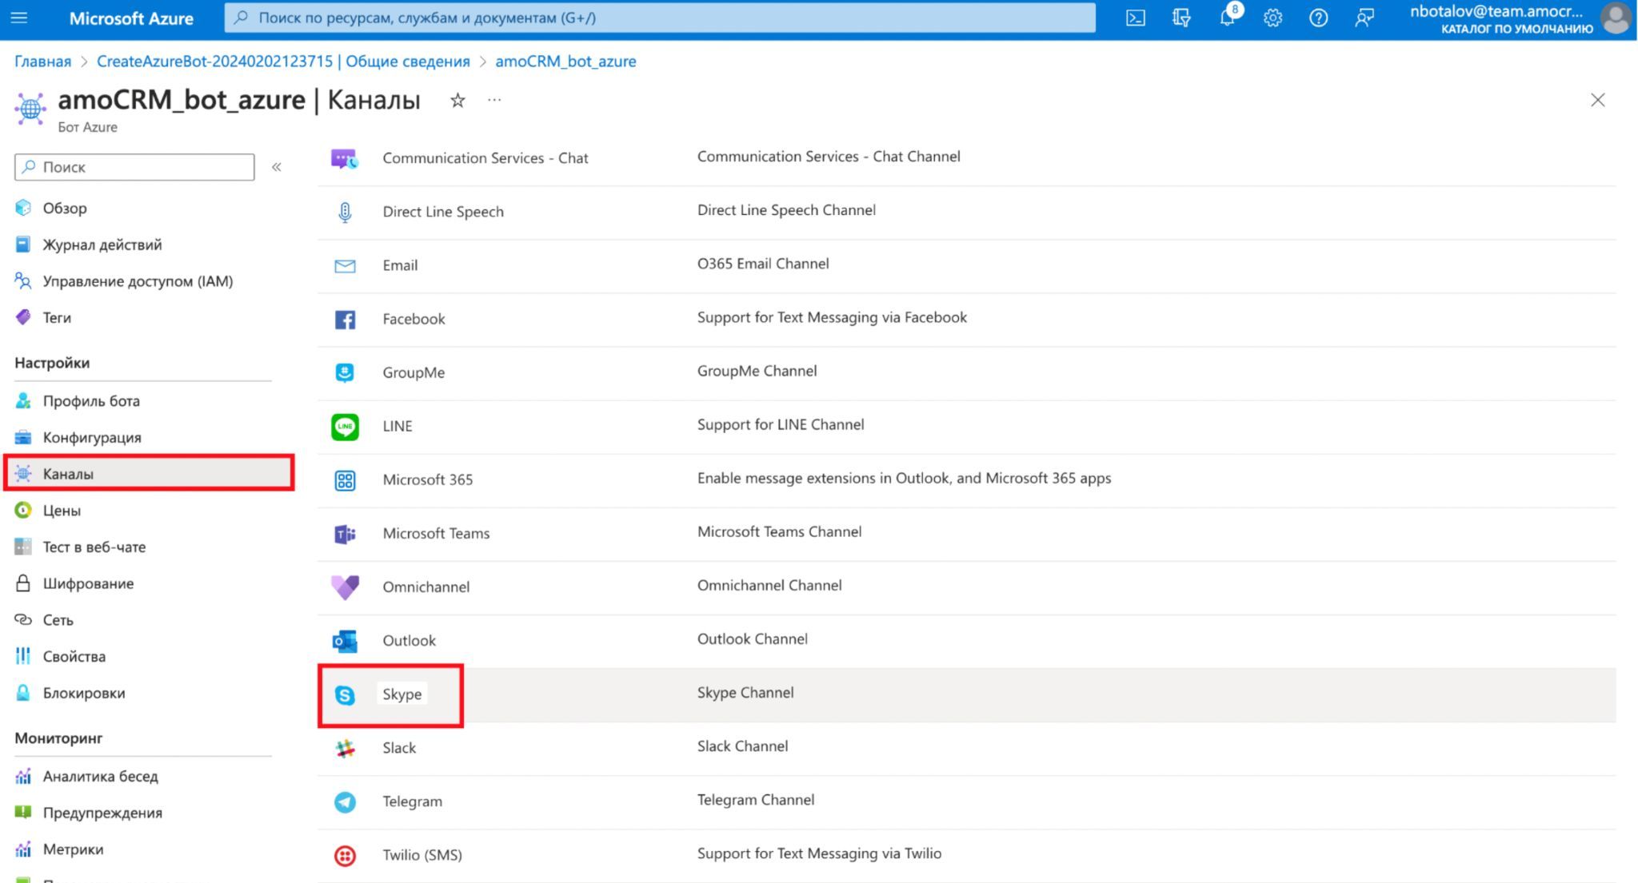Open the feedback icon in the top bar
The height and width of the screenshot is (883, 1638).
pos(1364,18)
